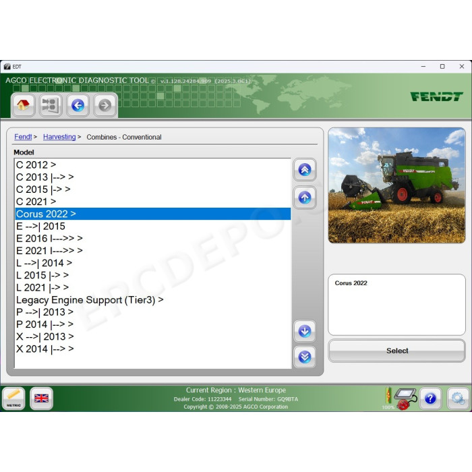Open the settings gear
The image size is (472, 472).
(x=458, y=399)
